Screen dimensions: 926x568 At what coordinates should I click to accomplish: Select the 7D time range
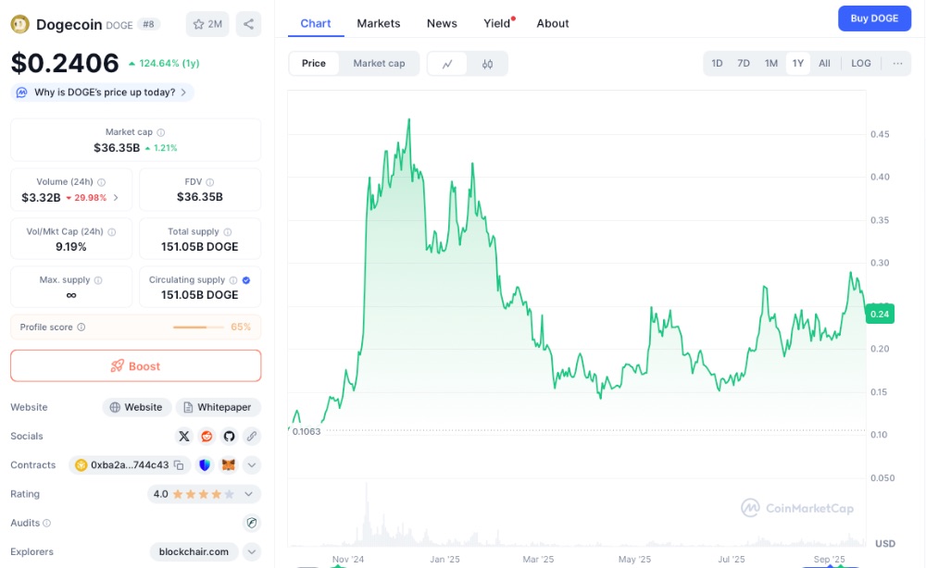pos(744,64)
